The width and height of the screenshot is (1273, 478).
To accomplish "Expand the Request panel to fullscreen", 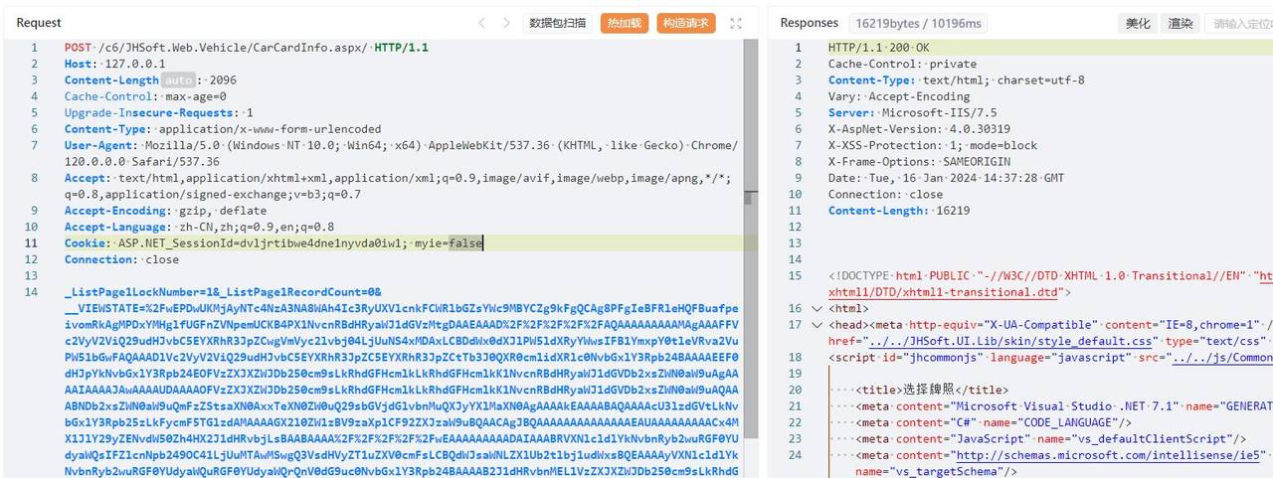I will pos(736,23).
